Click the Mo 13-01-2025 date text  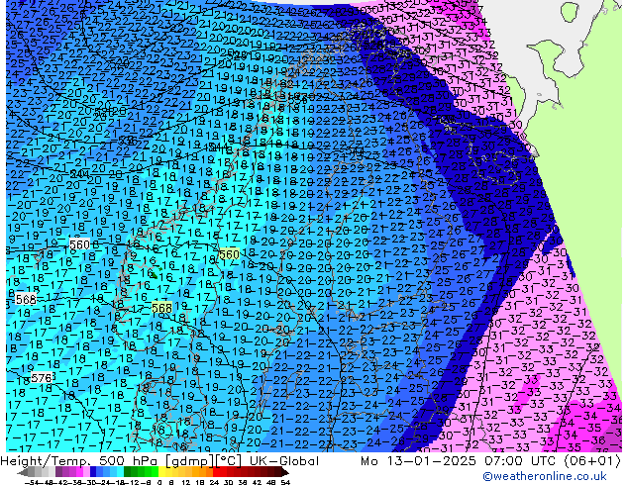[419, 461]
